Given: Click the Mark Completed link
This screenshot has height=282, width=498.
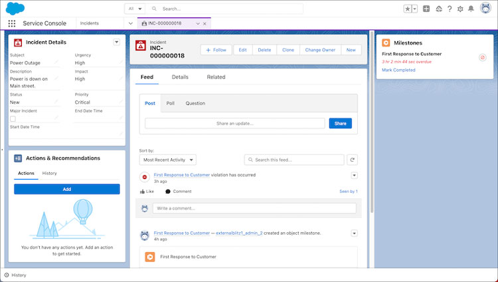Looking at the screenshot, I should pos(398,70).
